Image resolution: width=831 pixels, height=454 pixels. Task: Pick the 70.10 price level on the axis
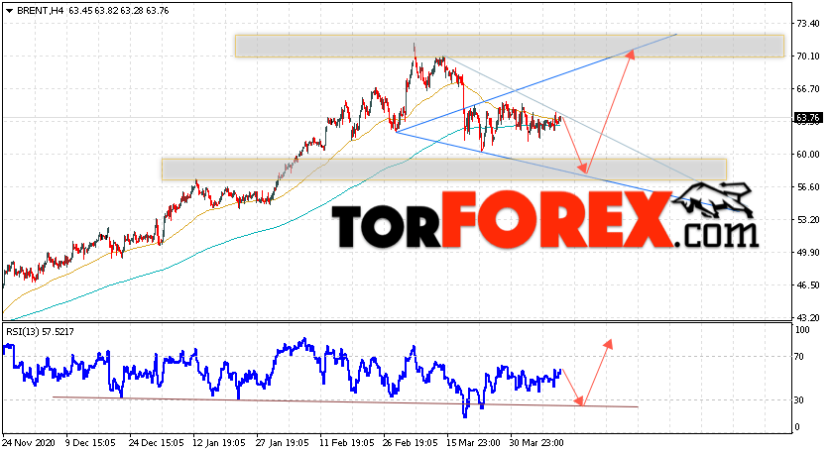point(808,57)
